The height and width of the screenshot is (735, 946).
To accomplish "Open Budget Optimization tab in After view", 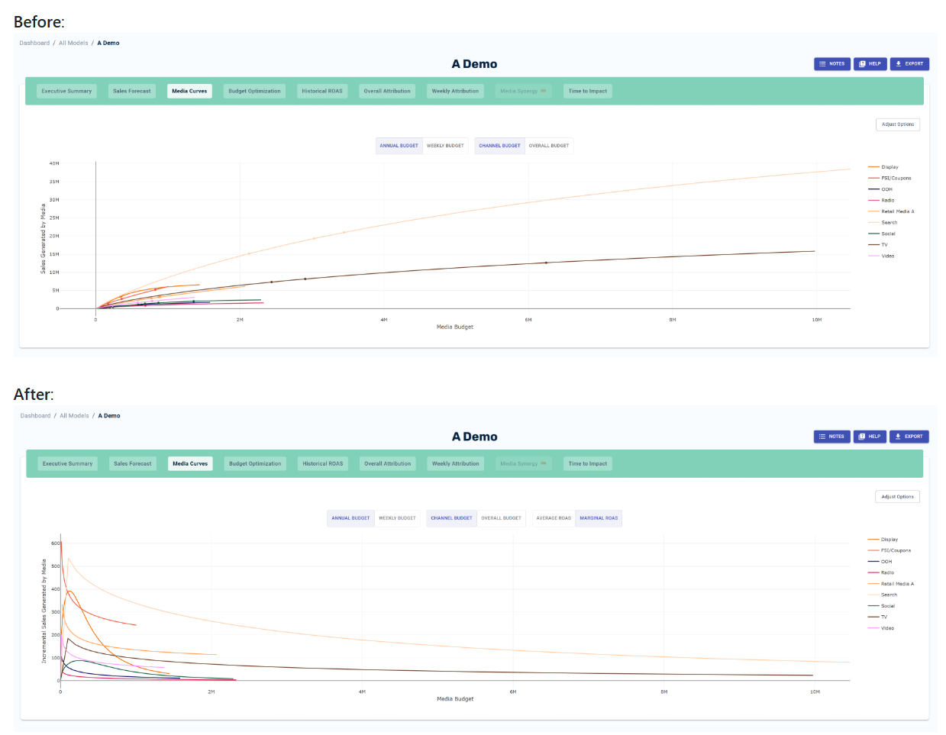I will (x=255, y=463).
